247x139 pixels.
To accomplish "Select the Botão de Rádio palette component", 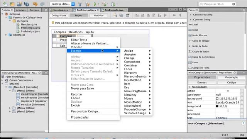I will click(198, 46).
